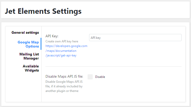Click the another plugin or theme text line
The width and height of the screenshot is (191, 107).
pos(62,91)
